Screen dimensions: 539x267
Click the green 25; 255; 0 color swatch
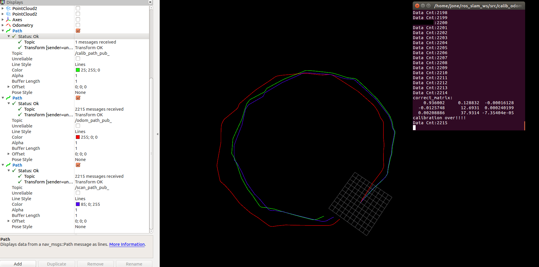pos(78,70)
